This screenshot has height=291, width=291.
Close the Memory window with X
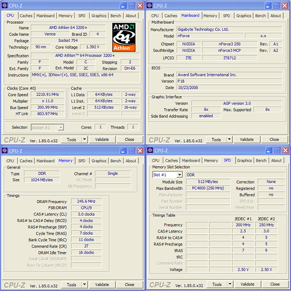point(140,151)
